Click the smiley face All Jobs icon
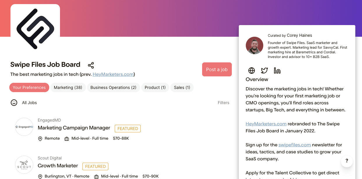The height and width of the screenshot is (179, 362). (14, 103)
